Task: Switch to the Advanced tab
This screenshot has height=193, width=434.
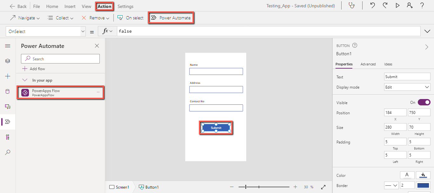Action: click(368, 64)
